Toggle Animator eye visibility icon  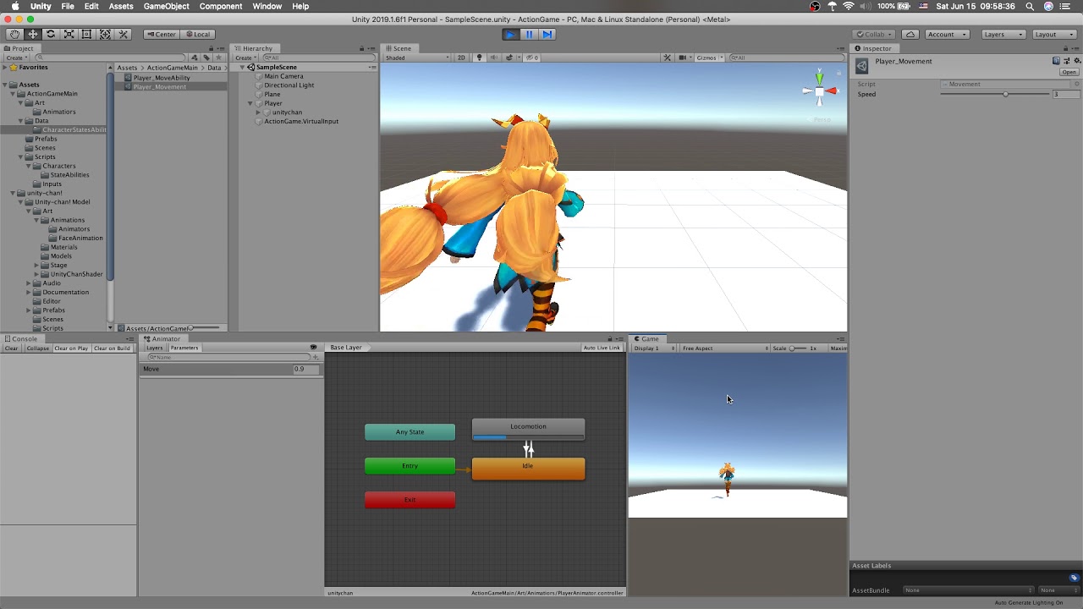[313, 348]
